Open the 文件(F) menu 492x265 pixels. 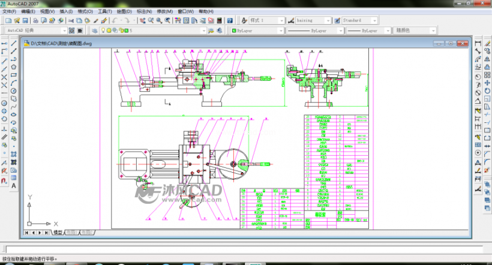[9, 11]
